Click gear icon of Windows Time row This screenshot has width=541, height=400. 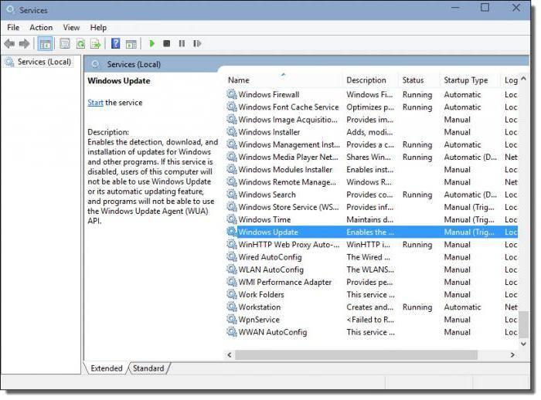pos(232,219)
